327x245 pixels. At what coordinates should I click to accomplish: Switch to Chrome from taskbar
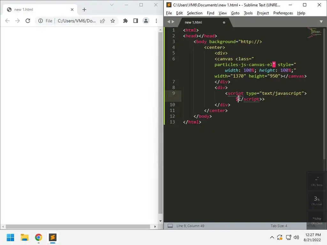click(39, 237)
